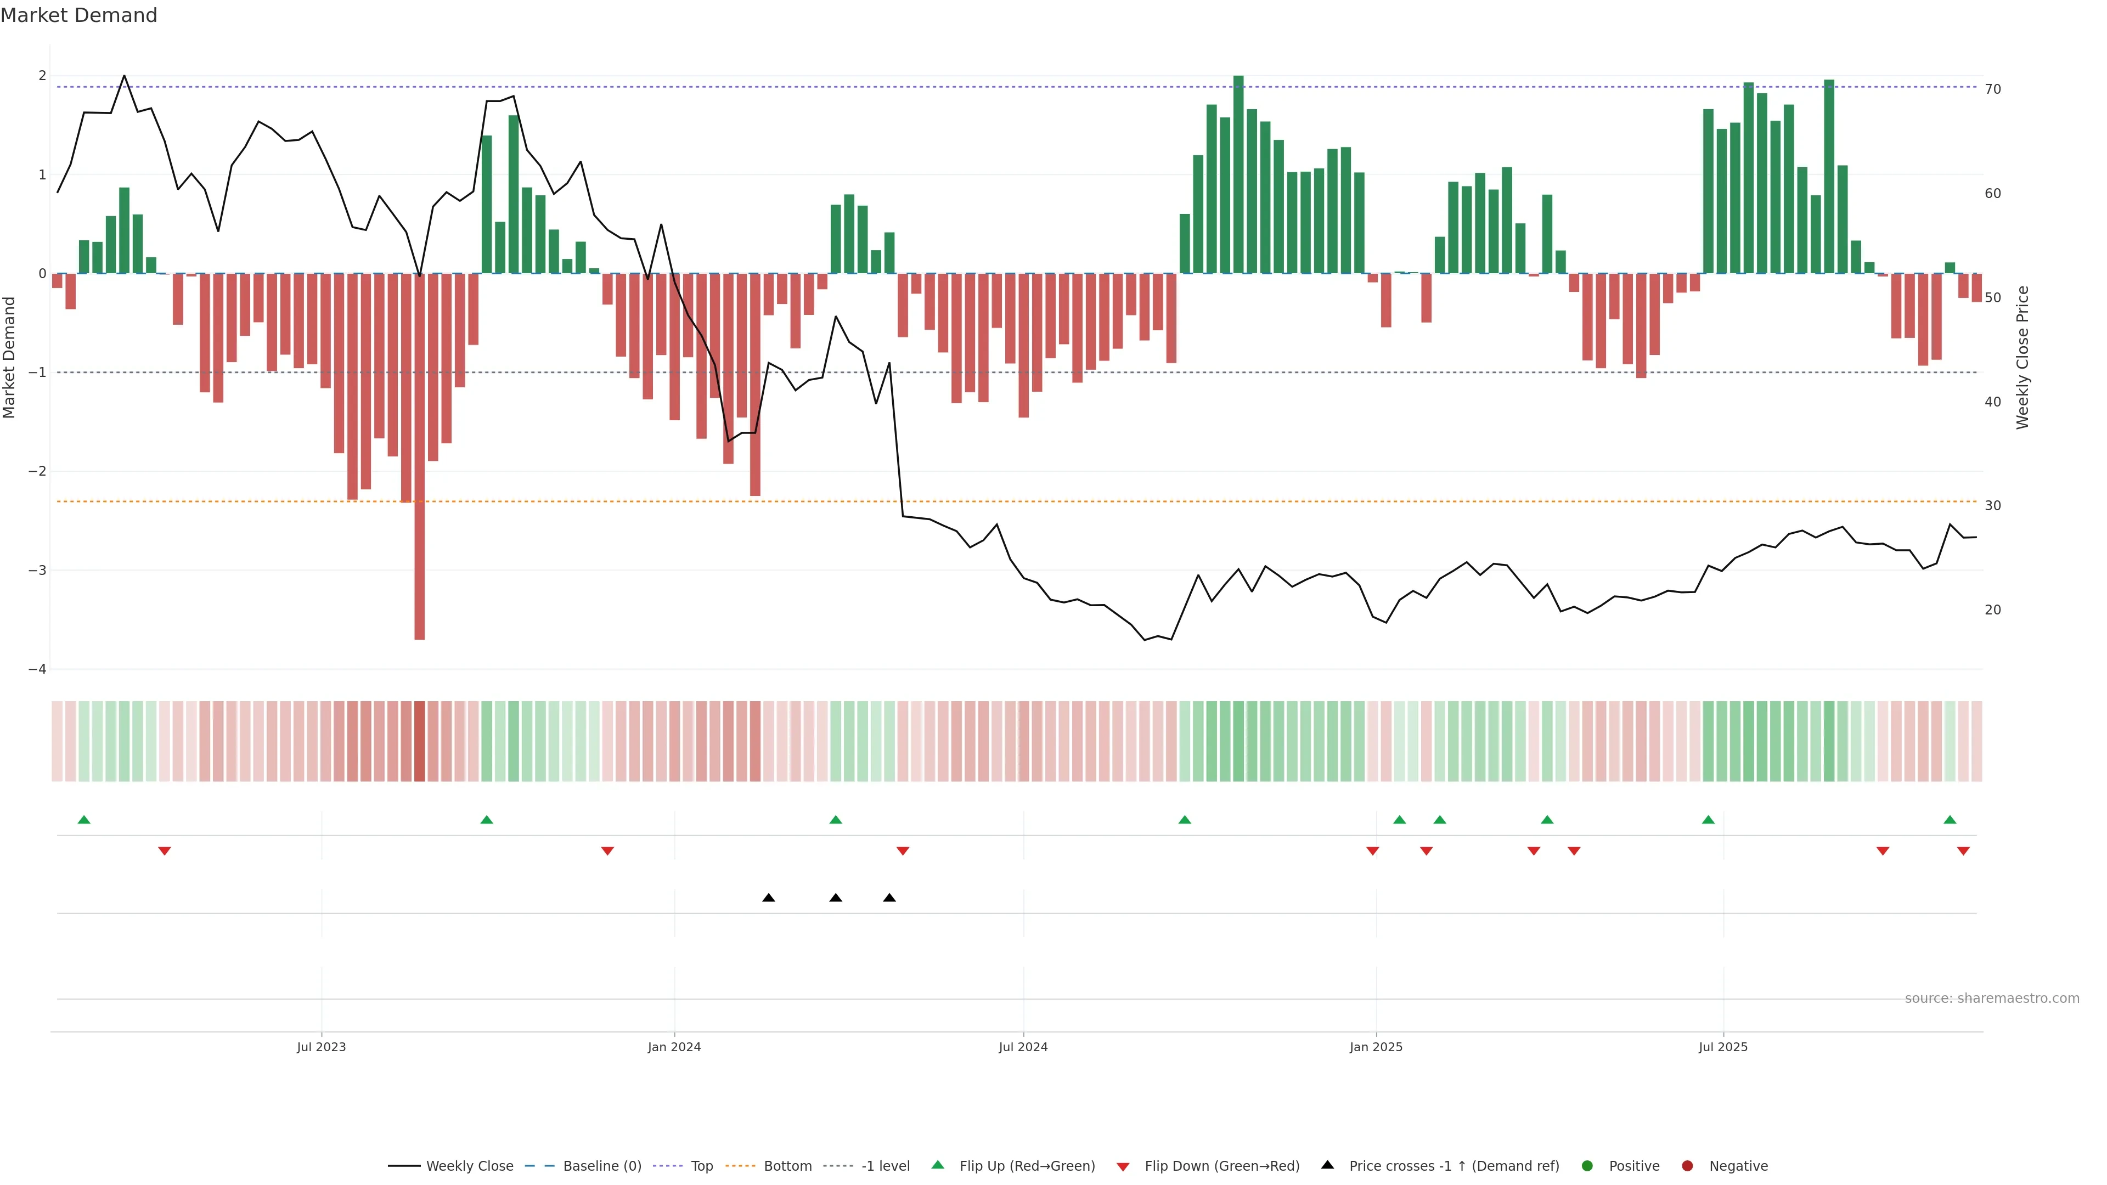Toggle the Top legend entry
The width and height of the screenshot is (2107, 1185).
pyautogui.click(x=701, y=1165)
